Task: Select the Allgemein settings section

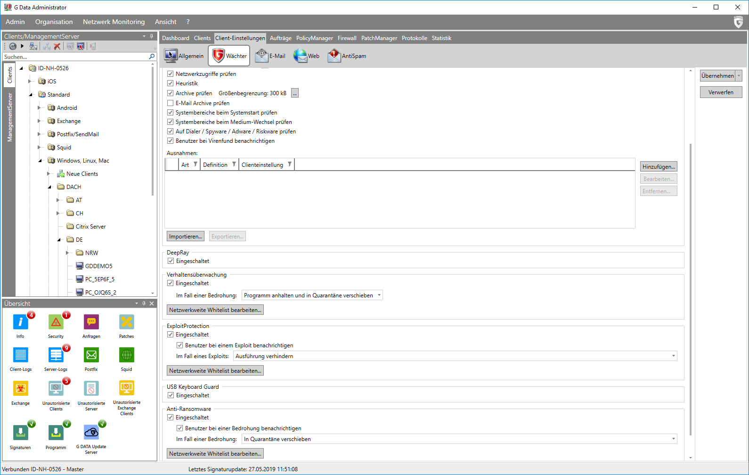Action: point(184,56)
